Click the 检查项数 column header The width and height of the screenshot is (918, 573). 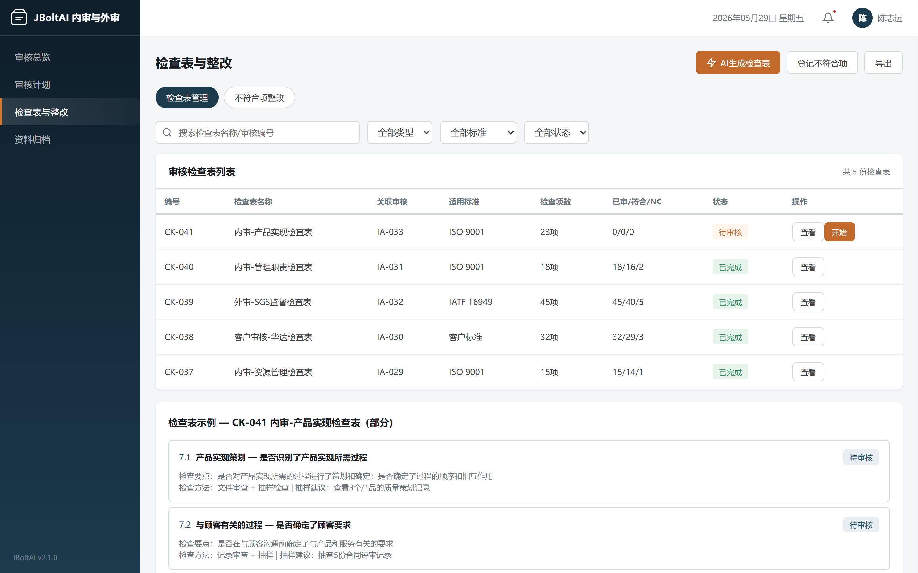pos(555,202)
